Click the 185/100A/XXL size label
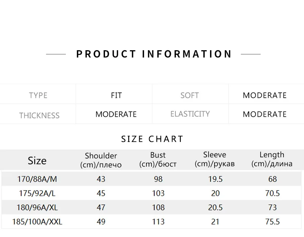The width and height of the screenshot is (304, 237). click(37, 222)
